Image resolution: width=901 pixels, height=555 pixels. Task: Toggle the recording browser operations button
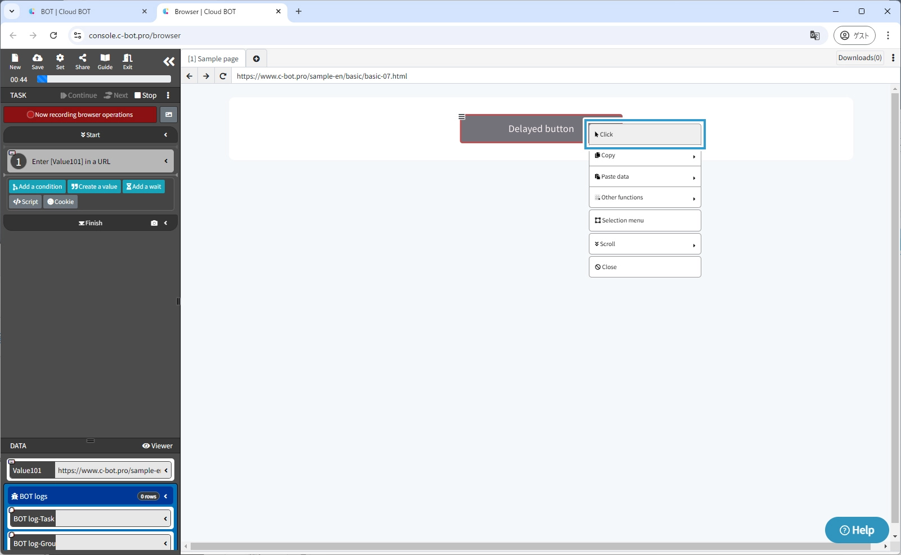click(x=80, y=115)
